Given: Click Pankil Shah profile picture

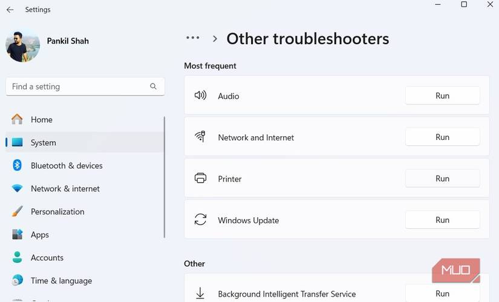Looking at the screenshot, I should click(23, 45).
